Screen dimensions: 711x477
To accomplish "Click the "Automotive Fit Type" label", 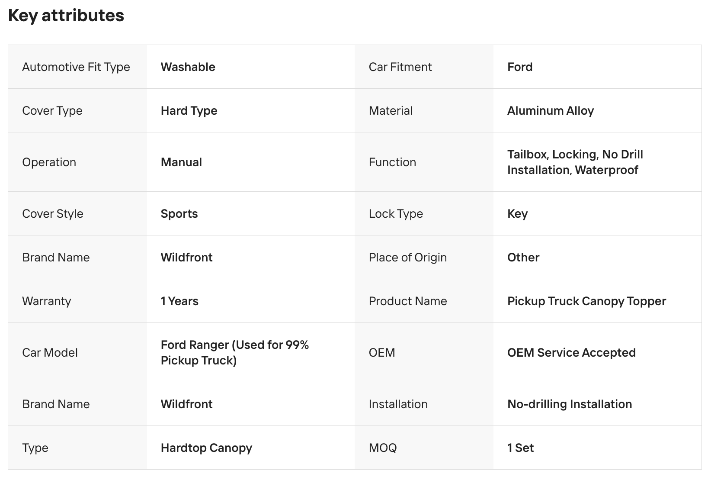I will 76,67.
